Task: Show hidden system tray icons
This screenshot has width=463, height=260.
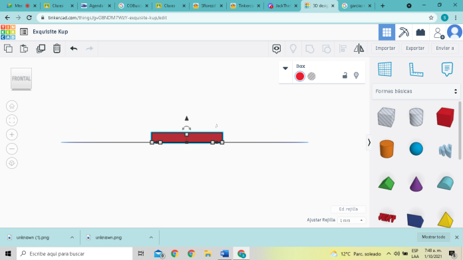Action: pos(388,254)
